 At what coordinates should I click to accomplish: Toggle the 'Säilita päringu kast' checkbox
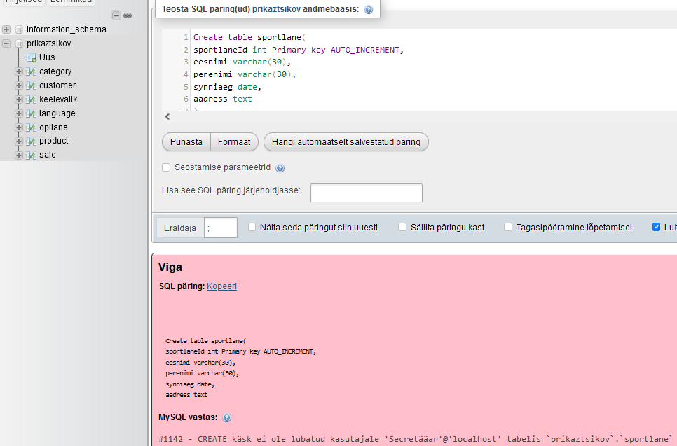(x=402, y=227)
